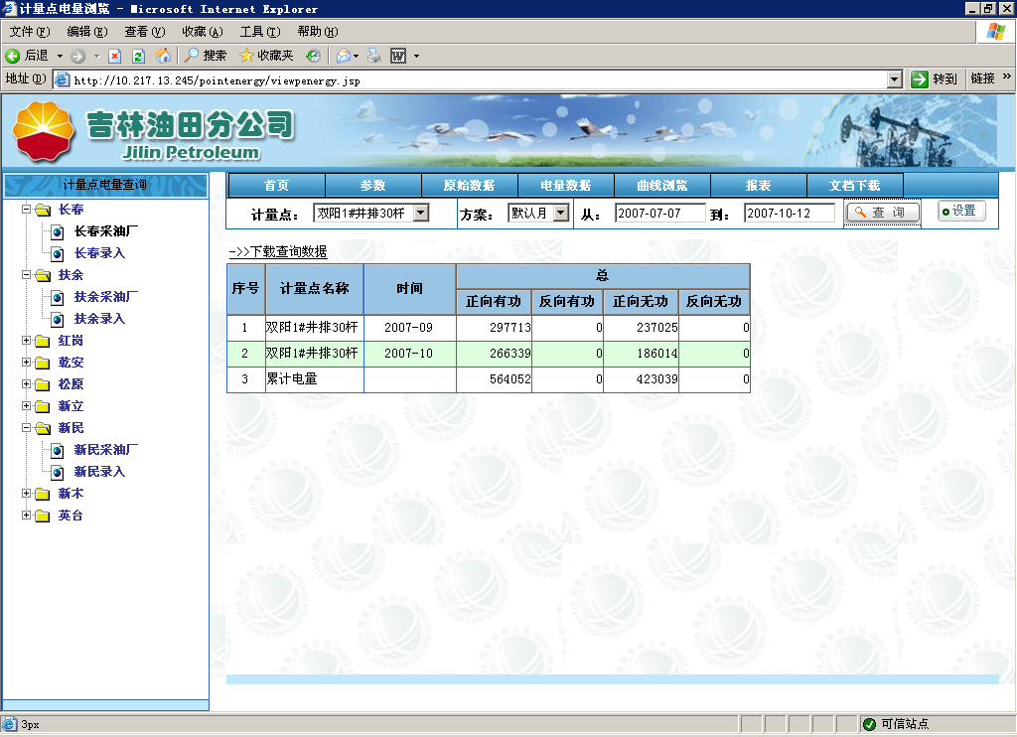Collapse the 长春 tree folder
Image resolution: width=1017 pixels, height=737 pixels.
point(26,210)
